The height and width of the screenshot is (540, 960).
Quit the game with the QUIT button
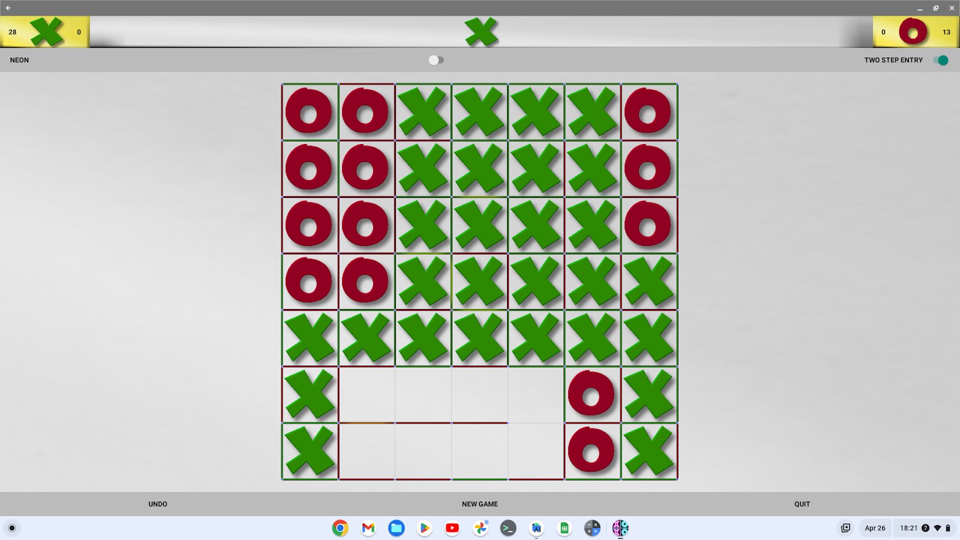point(802,504)
